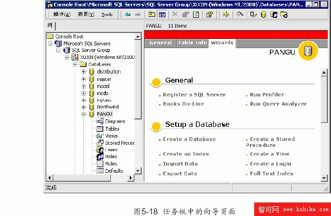Run a wizard with the wand icon
This screenshot has width=331, height=216.
[240, 14]
